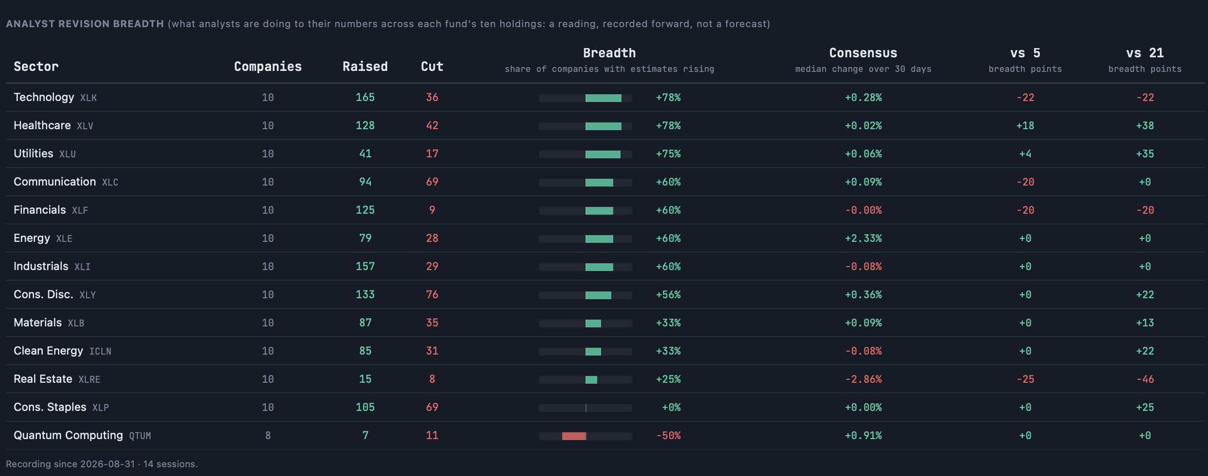1208x476 pixels.
Task: Select the Clean Energy ICLN row label
Action: click(x=63, y=351)
